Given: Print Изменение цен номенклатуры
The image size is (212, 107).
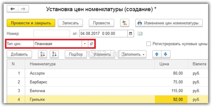Looking at the screenshot, I should pyautogui.click(x=169, y=23).
